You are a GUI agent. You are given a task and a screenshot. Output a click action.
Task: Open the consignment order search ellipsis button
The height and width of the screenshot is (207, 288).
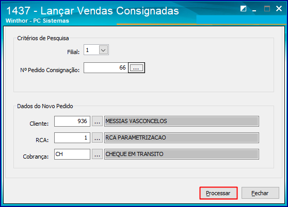pyautogui.click(x=136, y=68)
